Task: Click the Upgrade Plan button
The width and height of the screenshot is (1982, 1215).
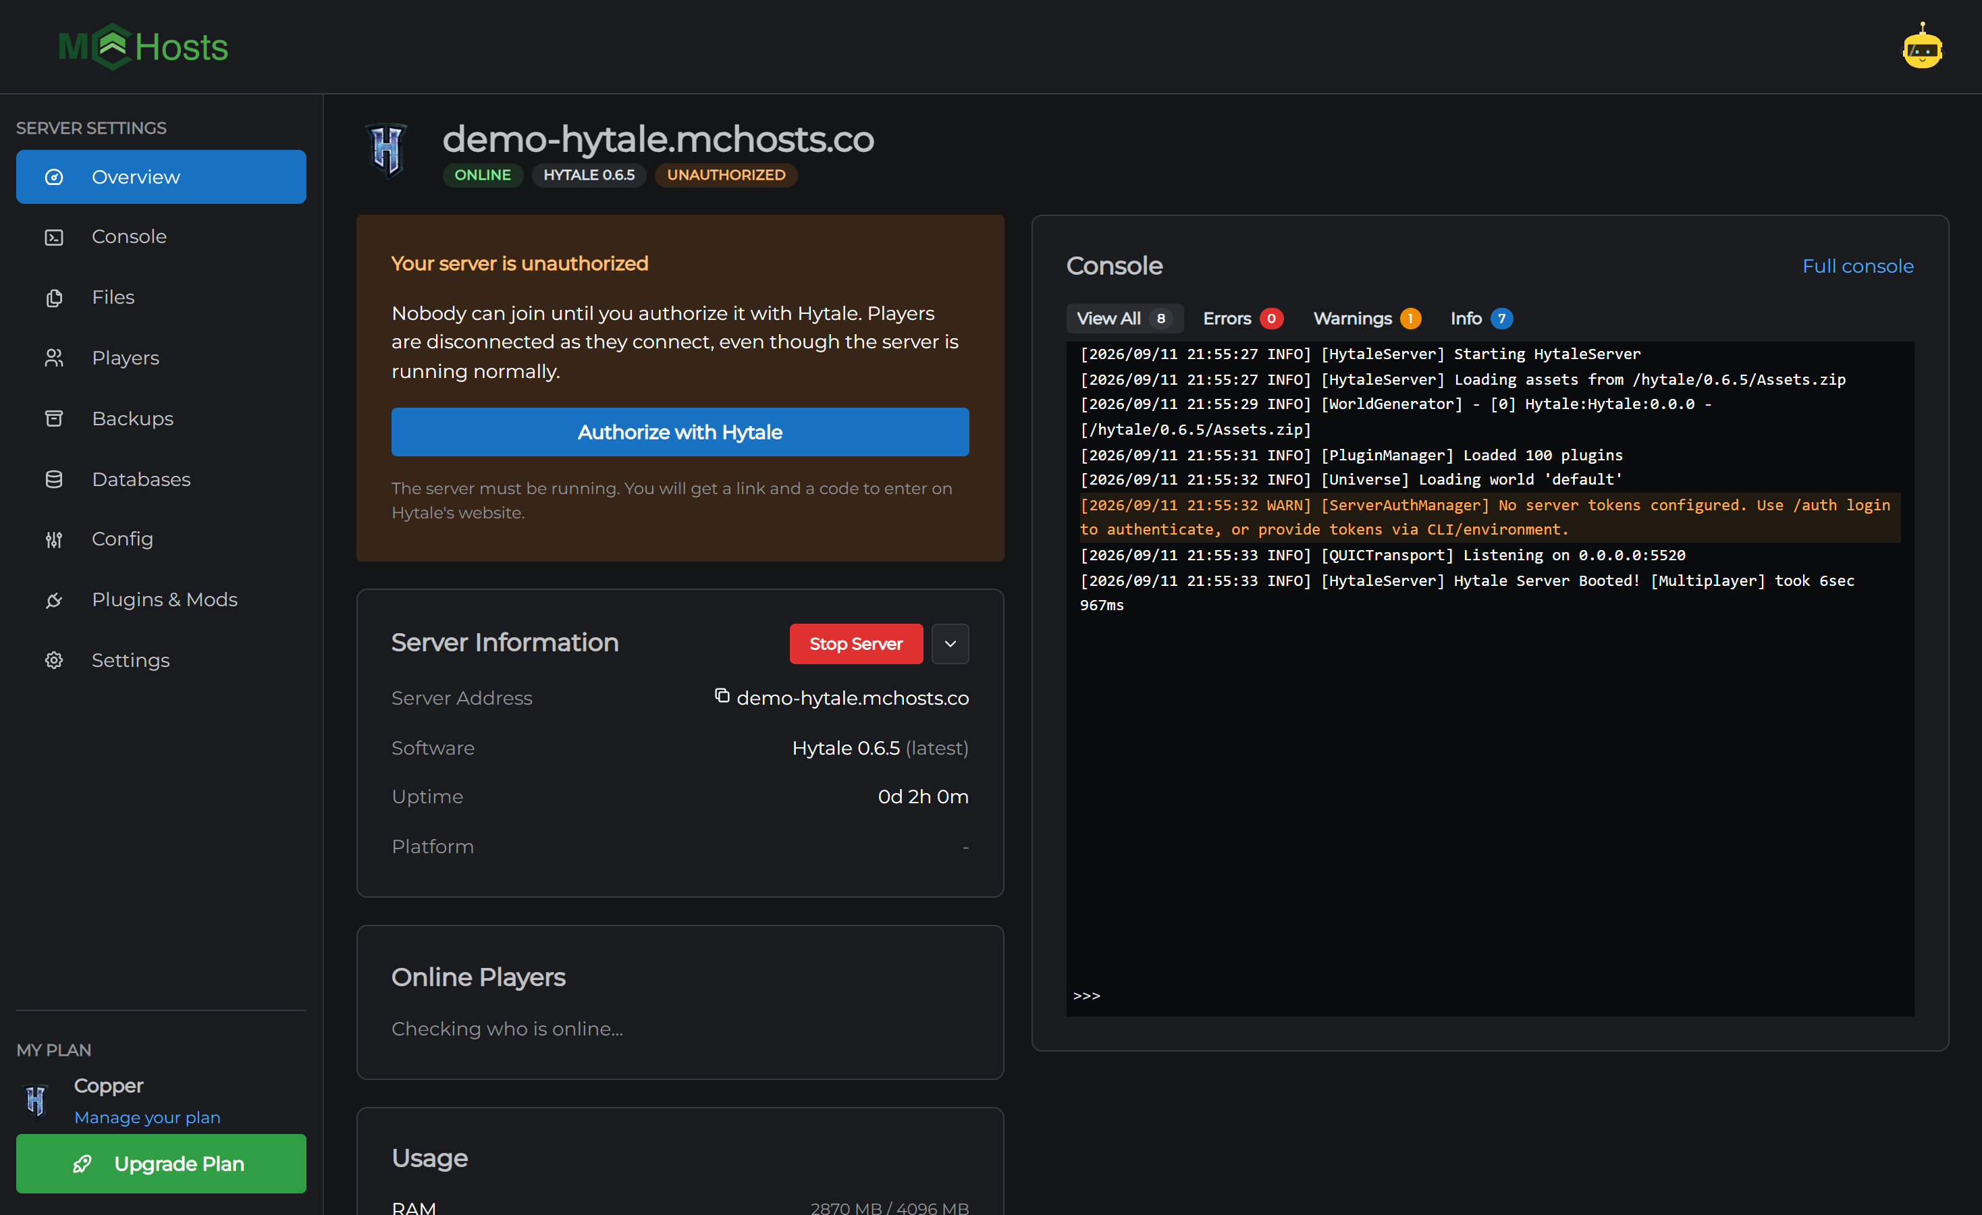Action: (161, 1164)
